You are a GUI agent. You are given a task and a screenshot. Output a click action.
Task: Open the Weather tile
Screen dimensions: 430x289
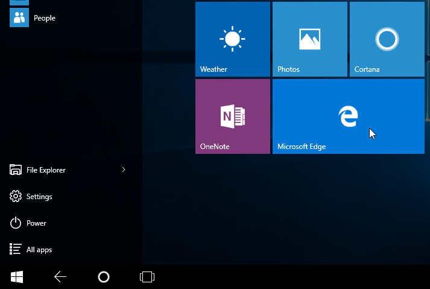coord(233,39)
